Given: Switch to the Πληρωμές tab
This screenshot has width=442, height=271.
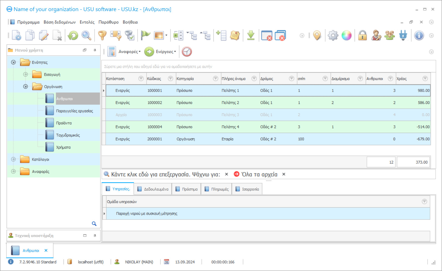Looking at the screenshot, I should point(216,189).
